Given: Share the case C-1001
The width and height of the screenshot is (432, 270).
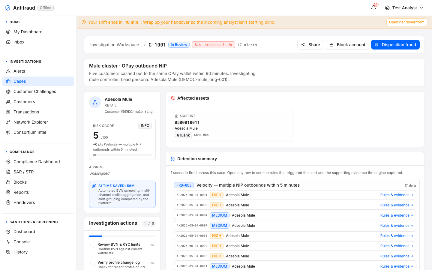Looking at the screenshot, I should coord(310,45).
